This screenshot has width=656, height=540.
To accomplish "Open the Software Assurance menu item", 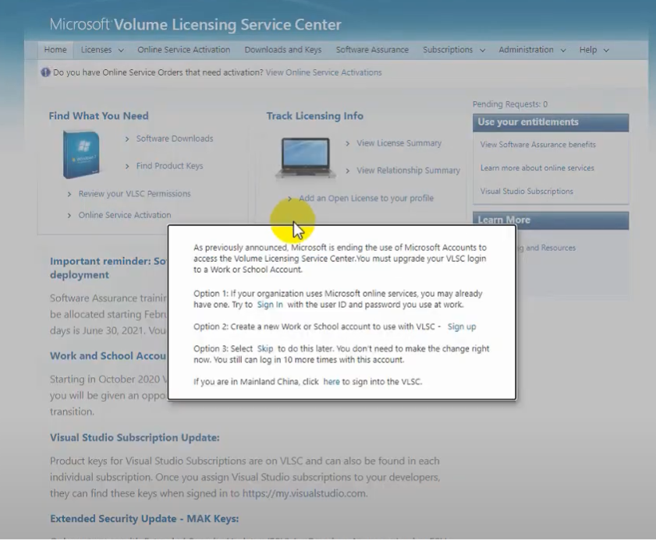I will tap(372, 50).
